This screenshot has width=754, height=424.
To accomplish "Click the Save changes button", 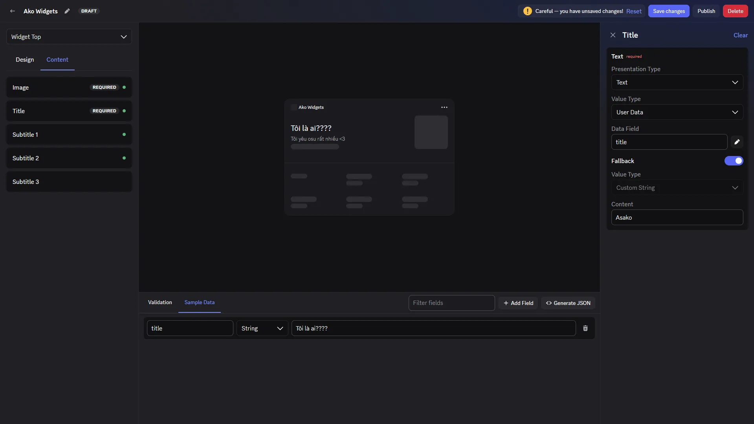I will [x=669, y=11].
